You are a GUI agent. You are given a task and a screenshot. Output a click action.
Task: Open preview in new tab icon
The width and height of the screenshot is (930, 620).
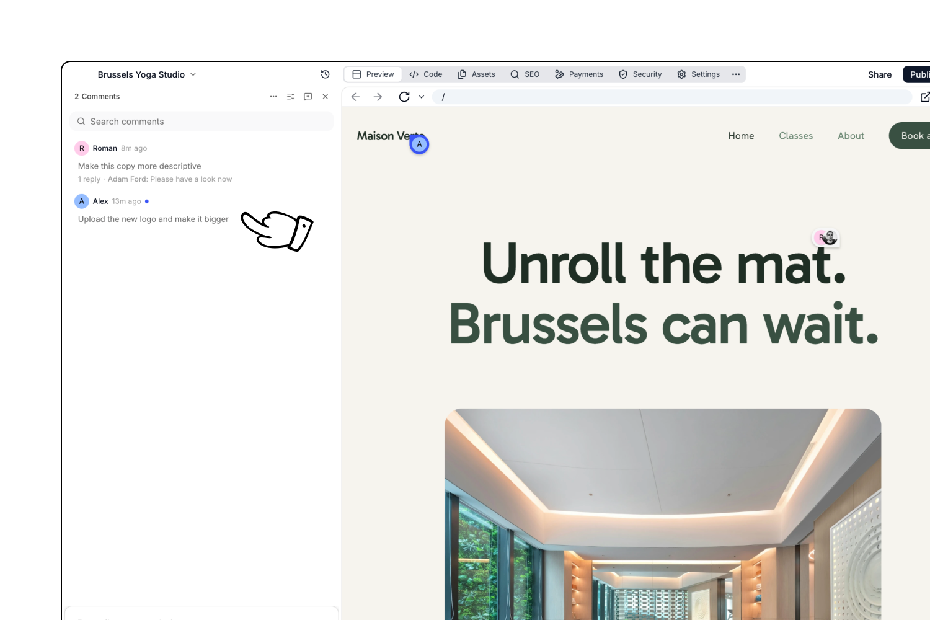point(925,97)
